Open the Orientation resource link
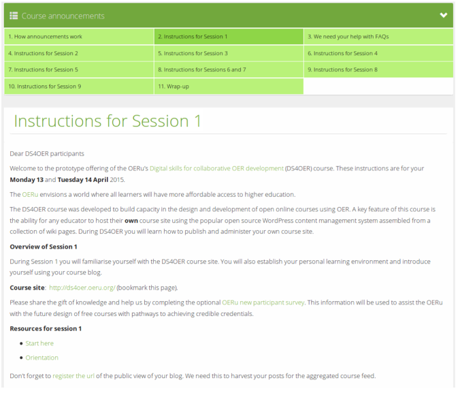Screen dimensions: 458x393 (x=42, y=358)
